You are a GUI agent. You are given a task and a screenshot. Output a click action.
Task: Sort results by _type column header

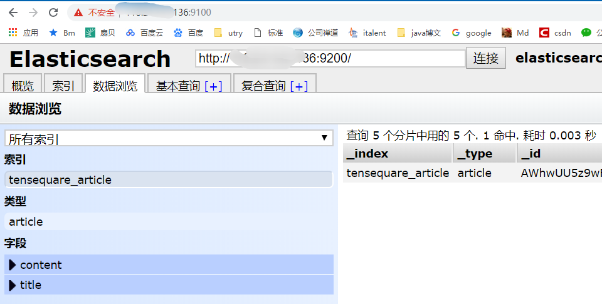485,154
